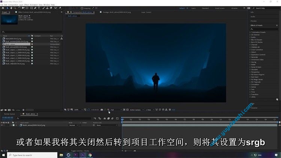The width and height of the screenshot is (281, 158).
Task: Open the resolution Full dropdown
Action: [x=116, y=110]
